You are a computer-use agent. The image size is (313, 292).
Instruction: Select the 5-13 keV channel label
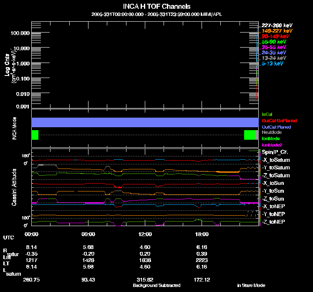click(x=273, y=64)
